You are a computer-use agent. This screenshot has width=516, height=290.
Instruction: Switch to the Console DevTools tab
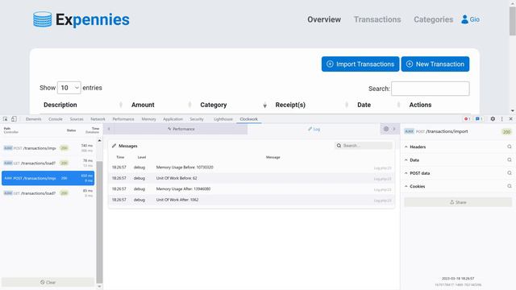[56, 119]
